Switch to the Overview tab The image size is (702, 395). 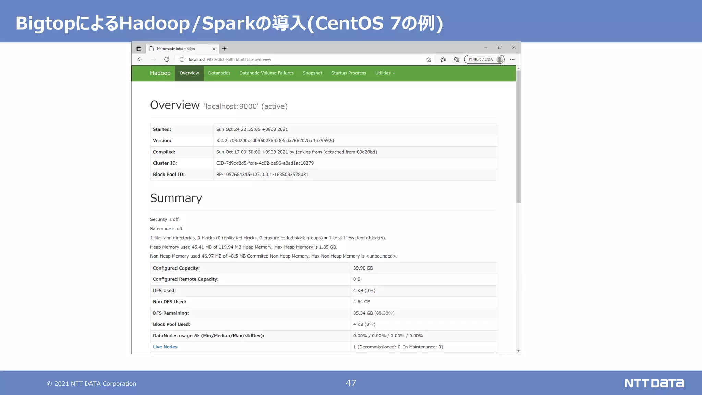click(x=189, y=73)
